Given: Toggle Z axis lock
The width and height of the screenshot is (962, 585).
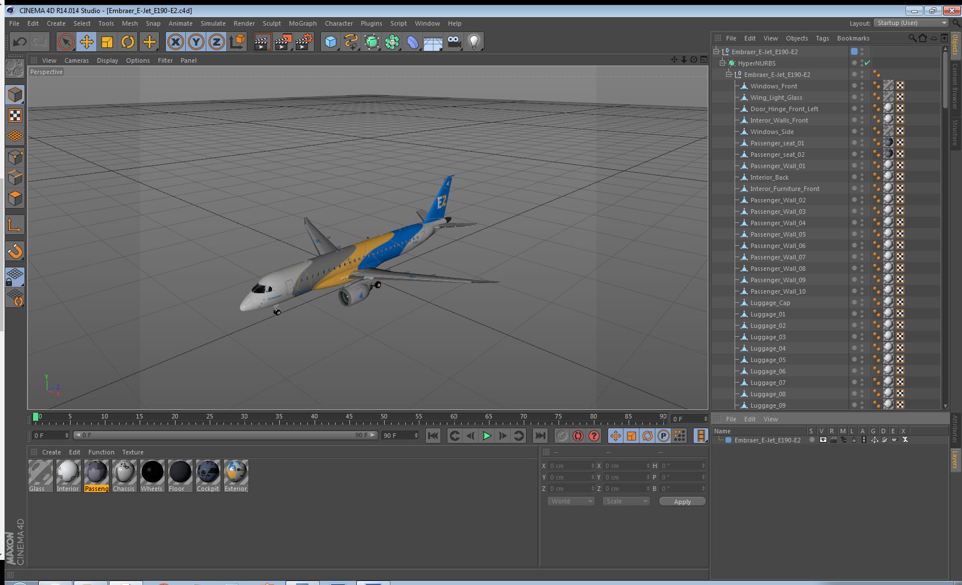Looking at the screenshot, I should [217, 42].
